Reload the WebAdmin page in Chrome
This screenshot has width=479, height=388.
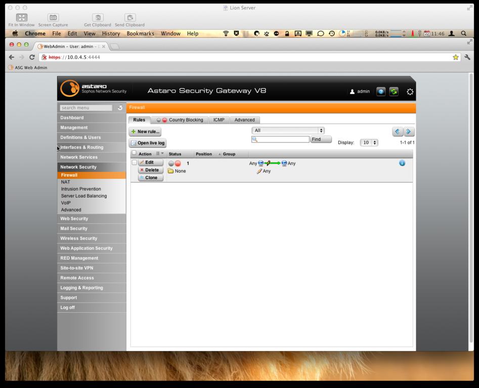(32, 57)
